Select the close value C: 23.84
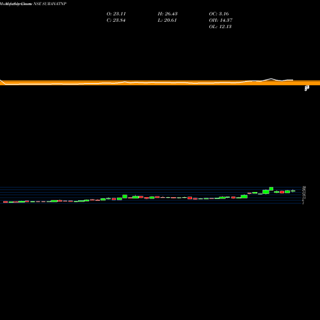Image resolution: width=320 pixels, height=320 pixels. point(116,20)
